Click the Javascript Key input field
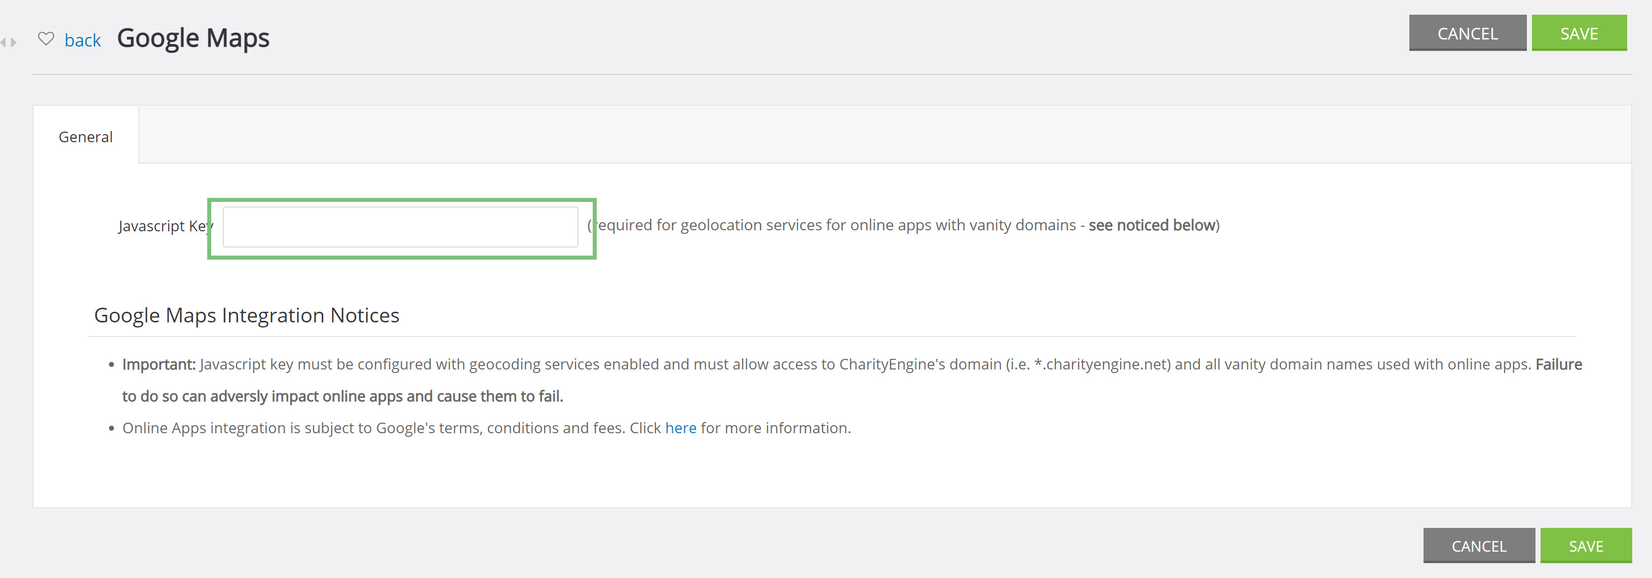1652x578 pixels. coord(400,227)
